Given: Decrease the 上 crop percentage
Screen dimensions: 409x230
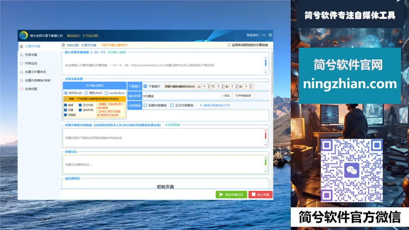Looking at the screenshot, I should click(209, 87).
